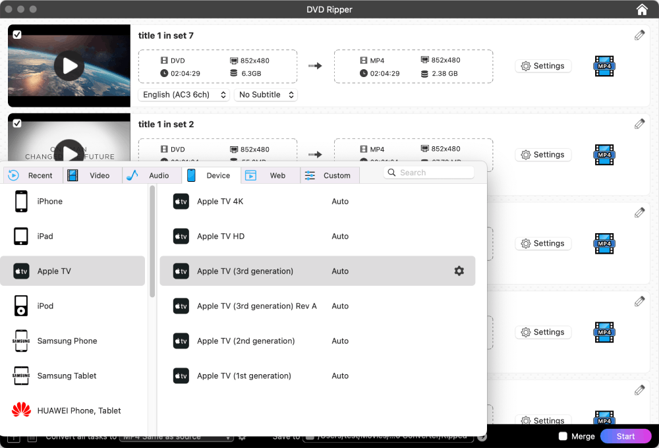Select the HUAWEI Phone, Tablet category
659x448 pixels.
coord(72,410)
